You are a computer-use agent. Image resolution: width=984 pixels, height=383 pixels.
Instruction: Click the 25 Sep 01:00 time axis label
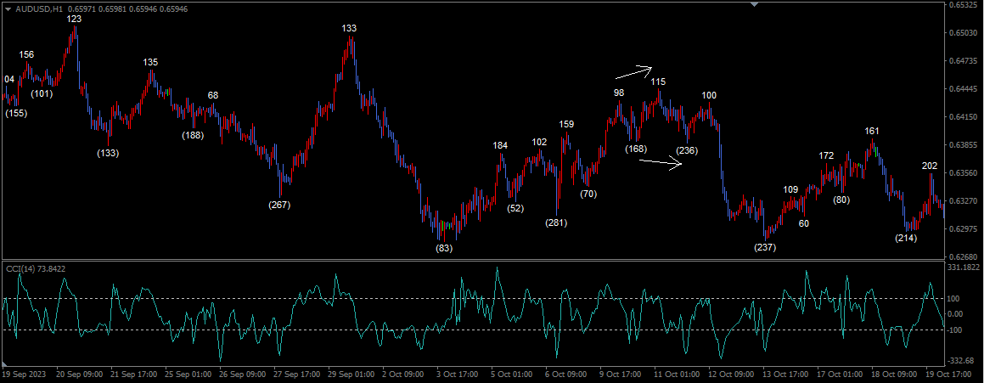click(188, 375)
